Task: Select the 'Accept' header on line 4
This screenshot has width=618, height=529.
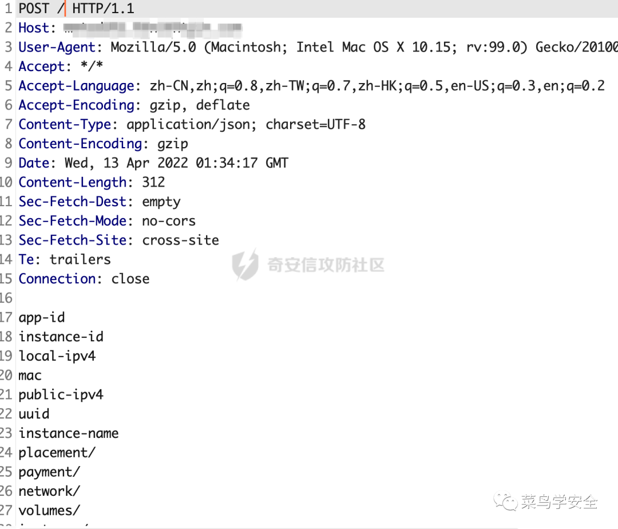Action: click(x=42, y=66)
